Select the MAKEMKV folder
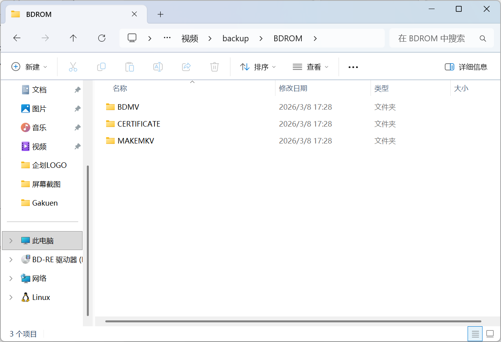Screen dimensions: 501x342 tap(136, 141)
